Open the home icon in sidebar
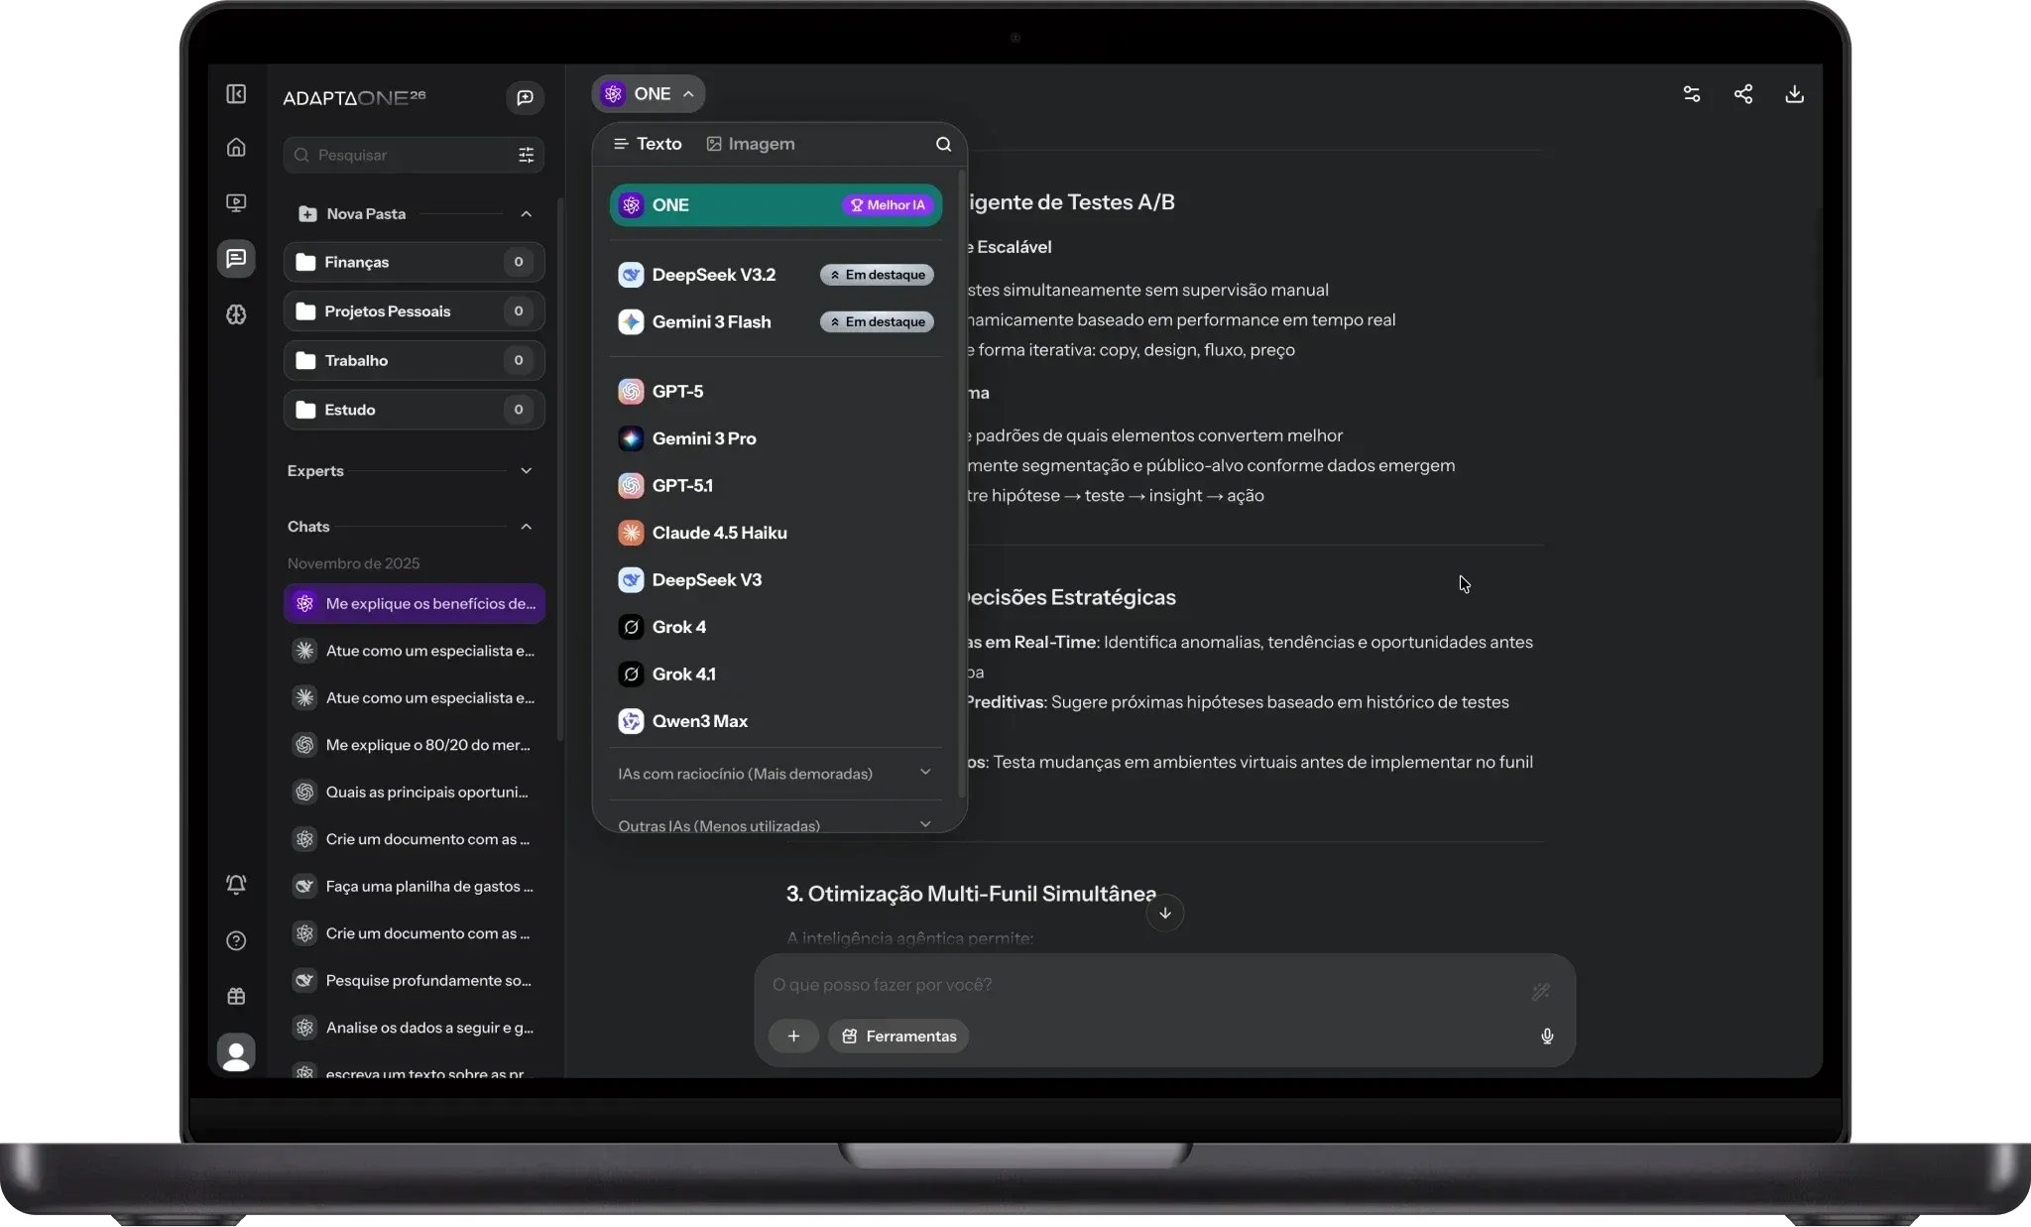Viewport: 2031px width, 1227px height. click(x=236, y=148)
